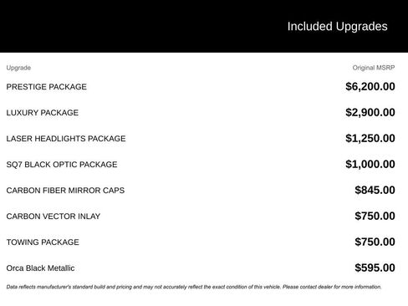Click the $6,200.00 price
This screenshot has height=306, width=408.
tap(370, 86)
